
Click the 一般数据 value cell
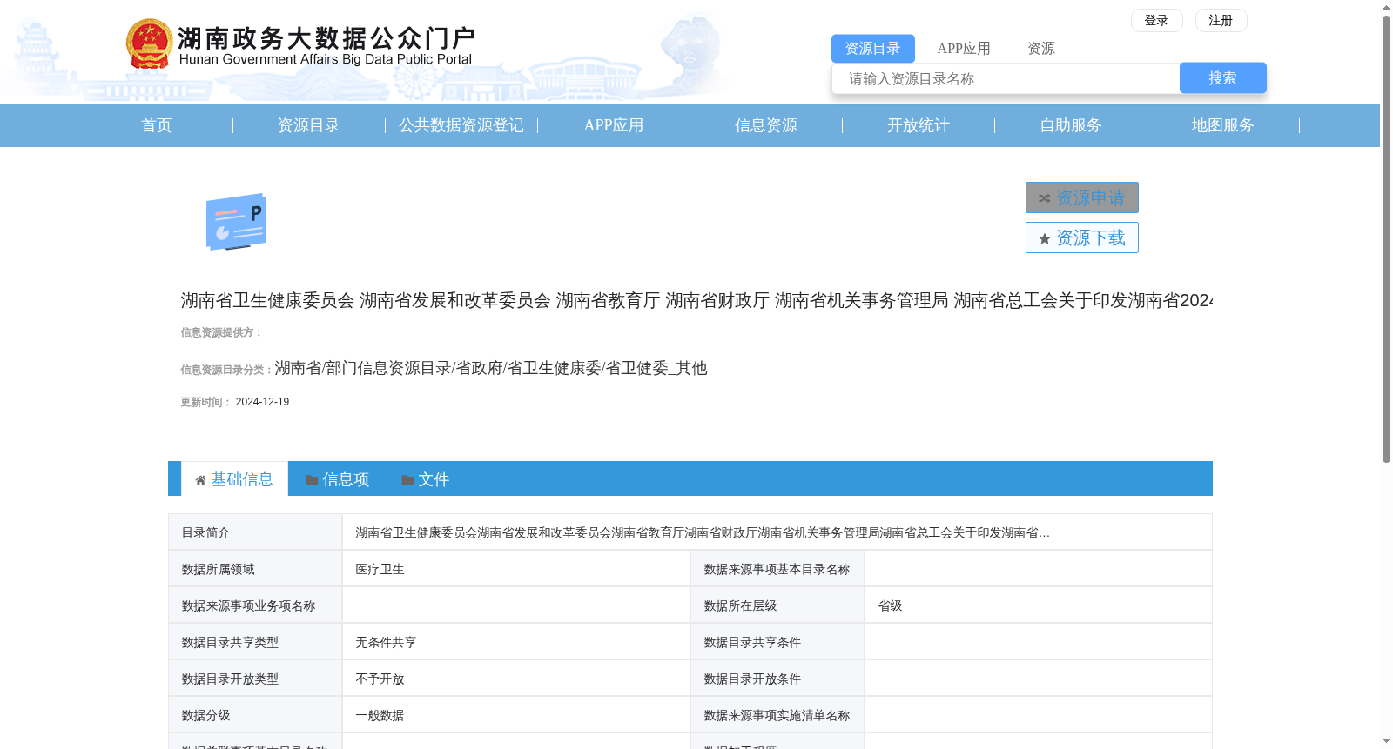pos(516,715)
